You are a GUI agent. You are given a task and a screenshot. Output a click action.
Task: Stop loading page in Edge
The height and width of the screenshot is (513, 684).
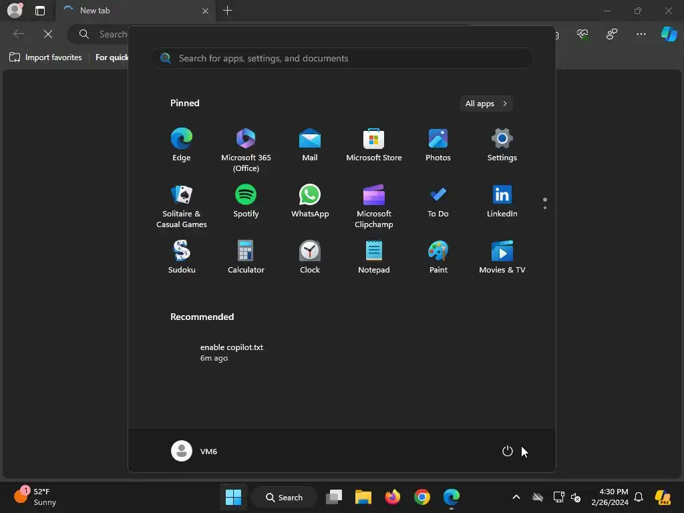(48, 34)
